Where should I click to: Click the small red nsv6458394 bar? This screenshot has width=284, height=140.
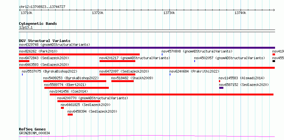point(70,115)
